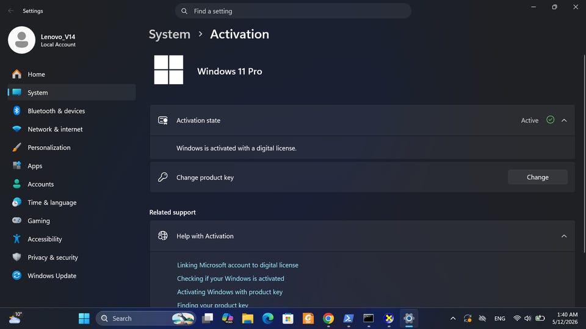
Task: Click the sync status tray icon
Action: 468,319
